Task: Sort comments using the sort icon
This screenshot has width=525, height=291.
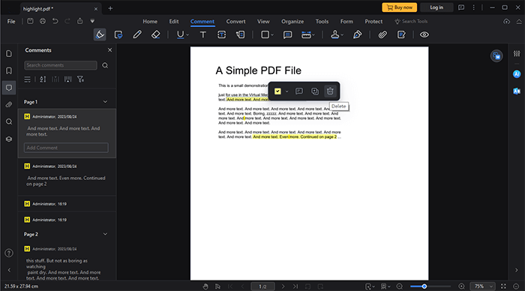Action: (x=43, y=79)
